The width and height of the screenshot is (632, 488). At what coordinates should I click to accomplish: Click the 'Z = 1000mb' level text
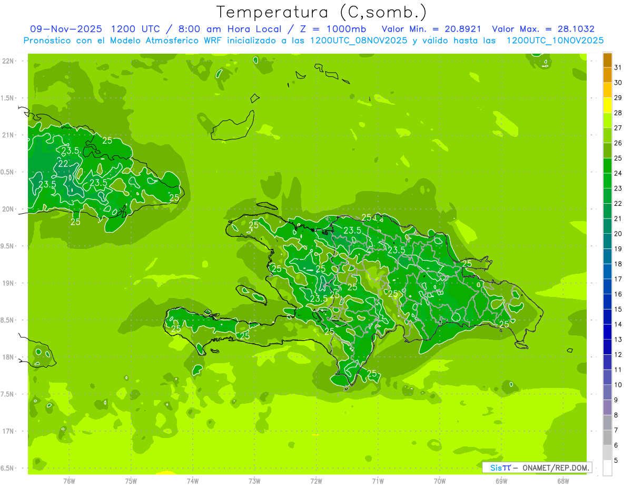coord(333,29)
